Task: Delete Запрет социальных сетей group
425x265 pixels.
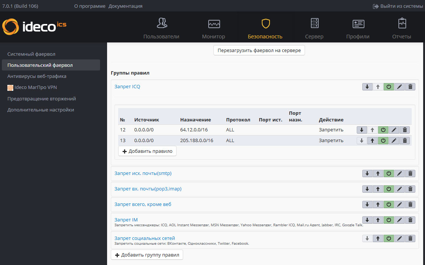Action: coord(410,238)
